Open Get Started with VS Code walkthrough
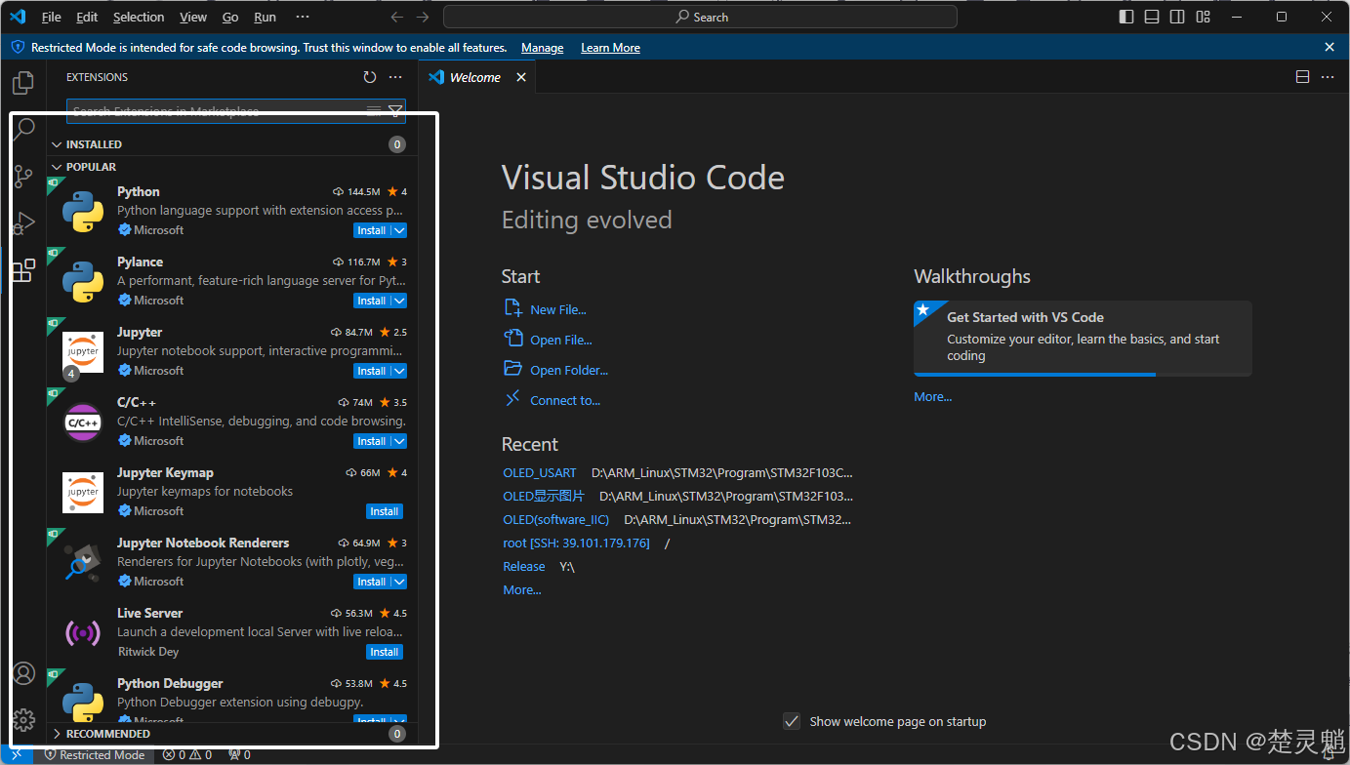Viewport: 1350px width, 765px height. [x=1083, y=338]
